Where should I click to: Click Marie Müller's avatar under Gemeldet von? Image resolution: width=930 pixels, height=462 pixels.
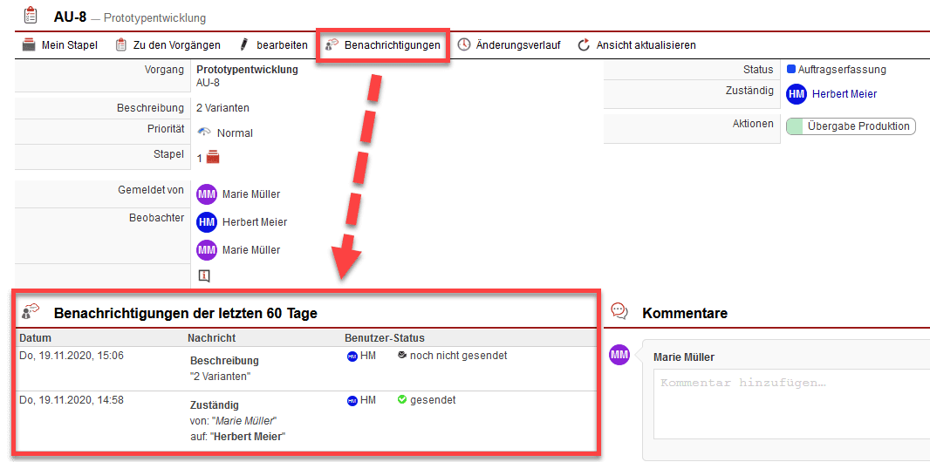point(206,194)
